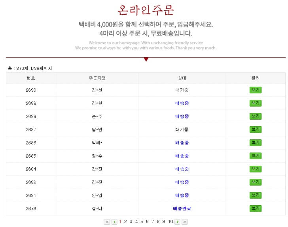Click orderer name 강*진
Image resolution: width=288 pixels, height=227 pixels.
pos(97,169)
